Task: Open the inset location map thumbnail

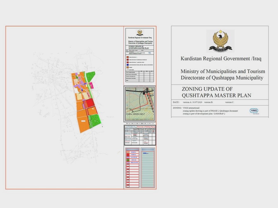Action: tap(140, 104)
